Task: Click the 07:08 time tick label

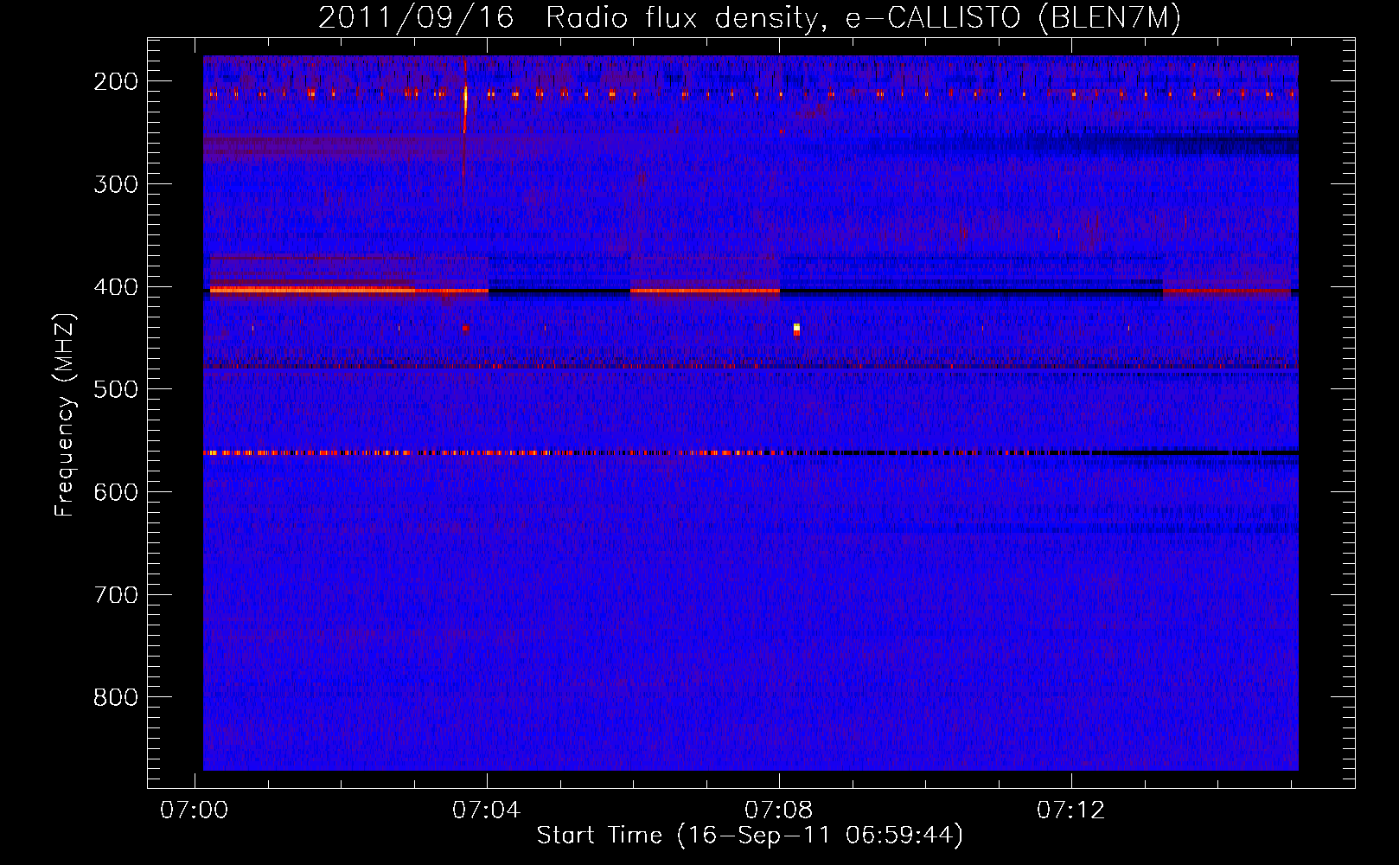Action: click(x=779, y=811)
